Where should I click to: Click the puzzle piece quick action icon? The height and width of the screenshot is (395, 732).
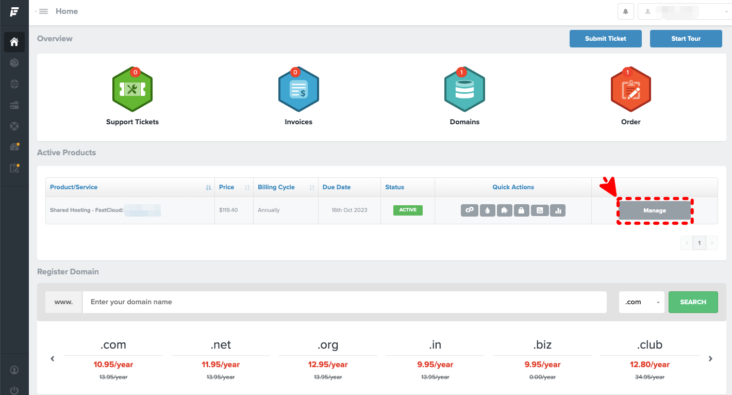click(x=505, y=210)
